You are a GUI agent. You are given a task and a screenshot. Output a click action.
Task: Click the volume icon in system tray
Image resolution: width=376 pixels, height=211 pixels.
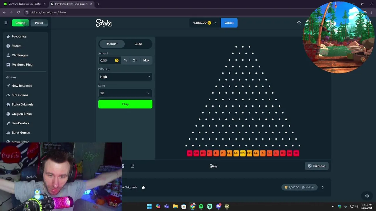(356, 206)
